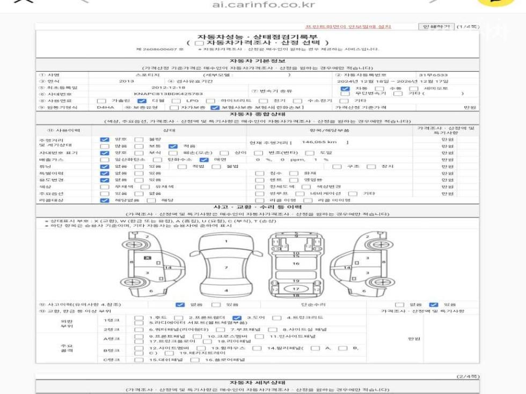This screenshot has height=394, width=526.
Task: Click the ai.carinfo.co.kr address bar
Action: 264,5
